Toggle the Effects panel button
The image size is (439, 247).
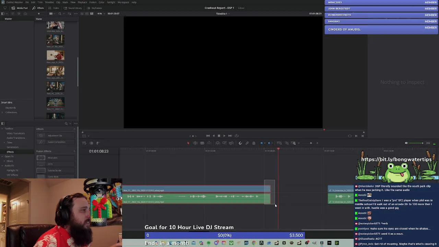[38, 8]
